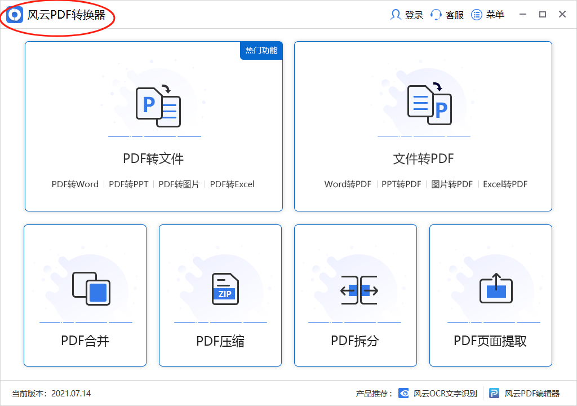Click the 风云PDF转换器 title text
The height and width of the screenshot is (406, 577).
[x=66, y=15]
